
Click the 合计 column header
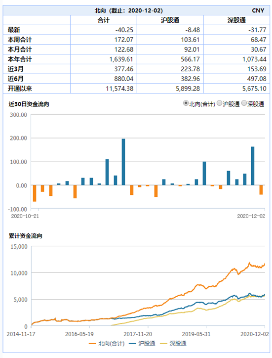(x=104, y=20)
